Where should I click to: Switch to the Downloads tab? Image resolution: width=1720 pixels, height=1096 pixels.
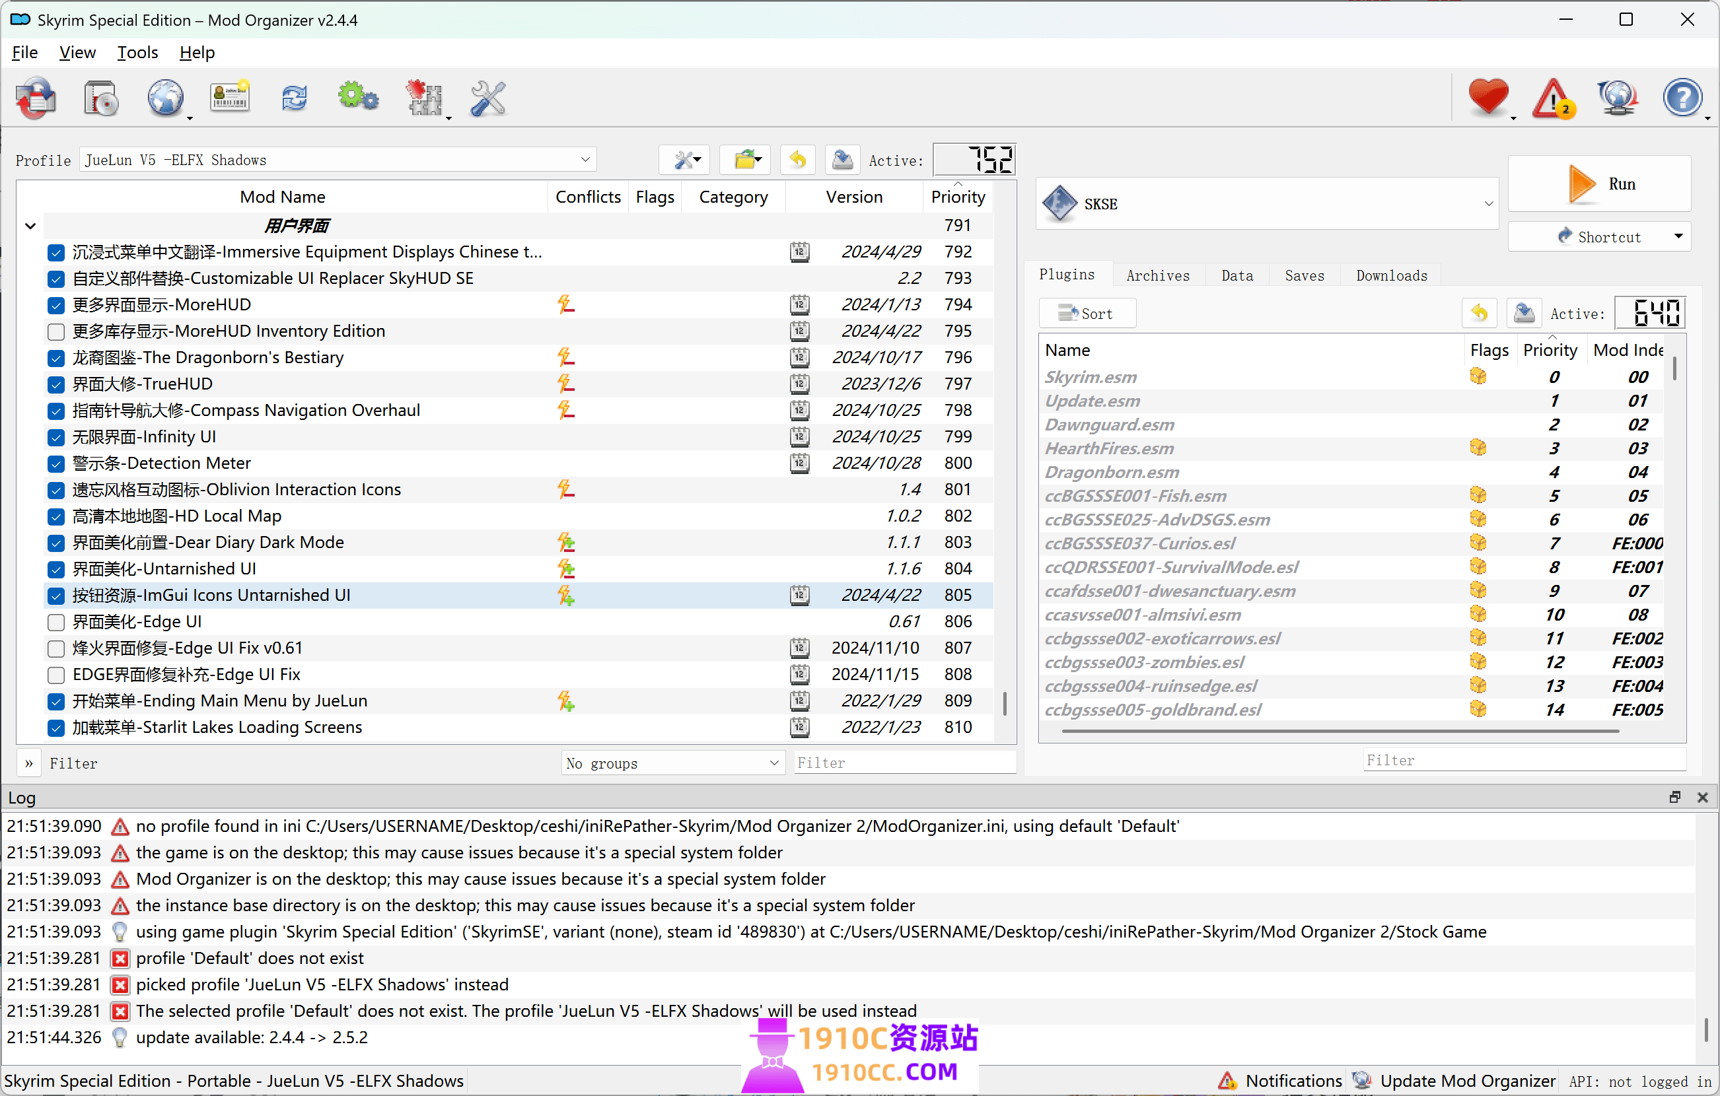click(x=1392, y=275)
